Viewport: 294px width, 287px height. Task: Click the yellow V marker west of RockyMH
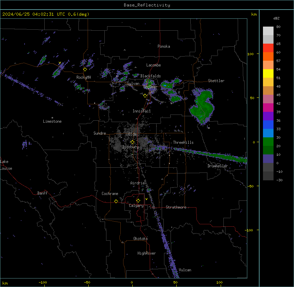coord(60,63)
